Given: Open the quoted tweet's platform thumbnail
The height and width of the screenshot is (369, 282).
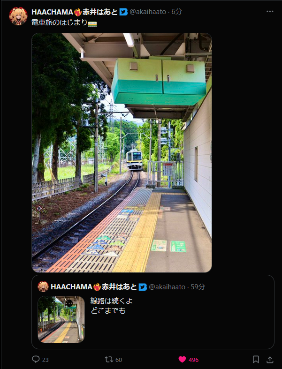Looking at the screenshot, I should click(x=61, y=319).
